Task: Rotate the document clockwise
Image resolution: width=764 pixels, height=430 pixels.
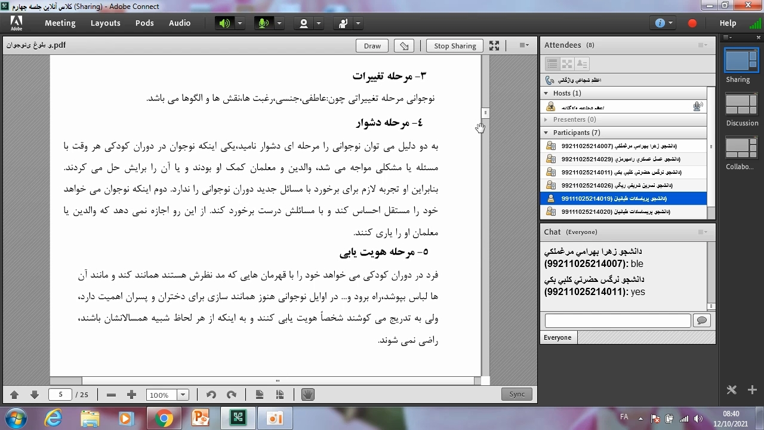Action: [232, 395]
